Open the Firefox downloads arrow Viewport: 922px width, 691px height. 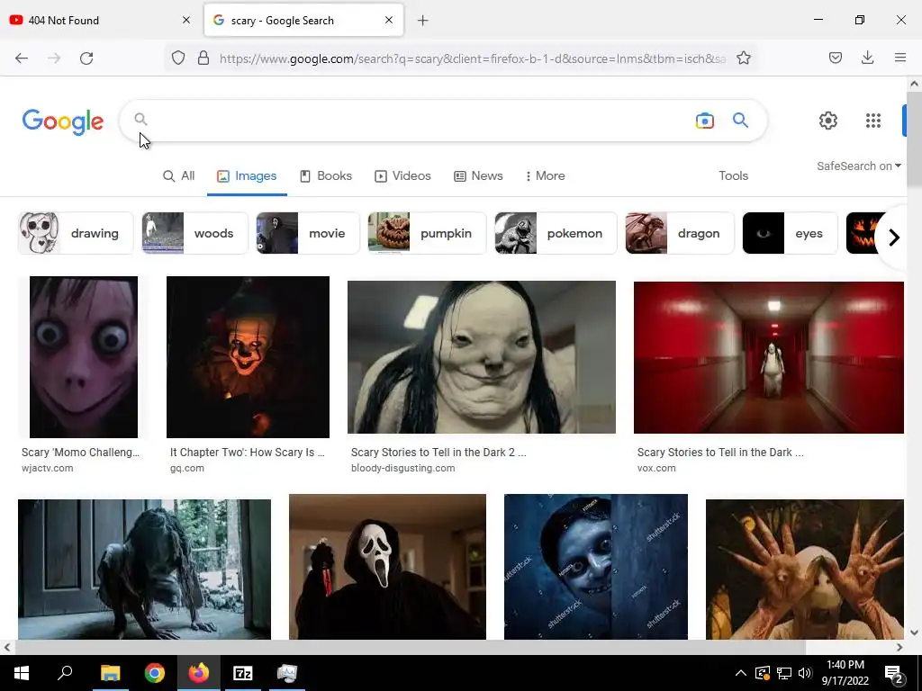point(867,58)
